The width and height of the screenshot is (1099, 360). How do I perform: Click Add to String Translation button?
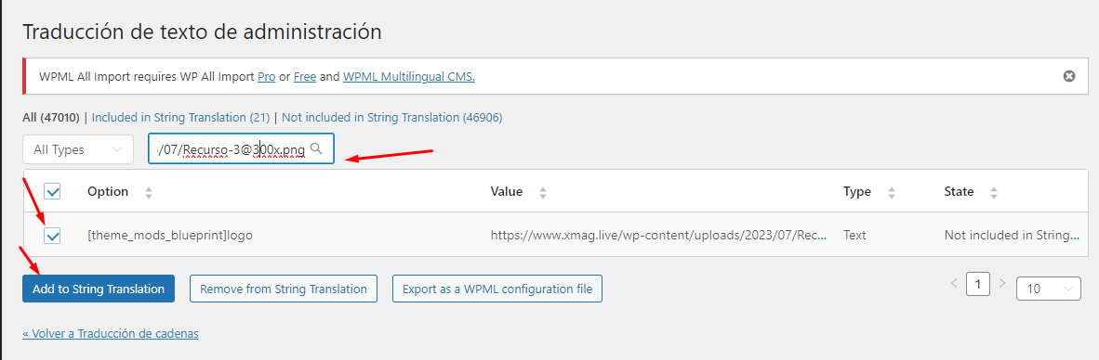click(x=99, y=289)
